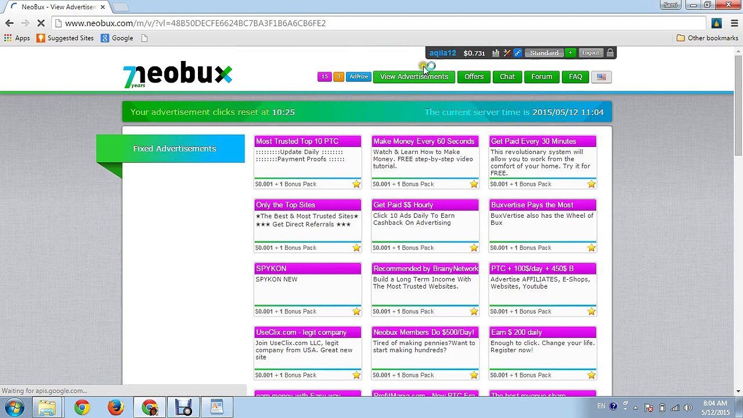This screenshot has height=418, width=743.
Task: Open the SPYKON advertisement
Action: (308, 290)
